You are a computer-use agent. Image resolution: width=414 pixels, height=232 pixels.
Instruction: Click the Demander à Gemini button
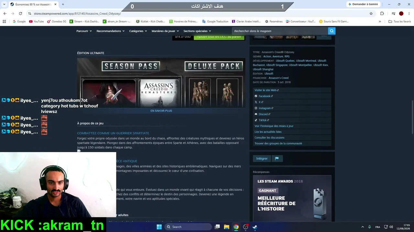click(363, 5)
